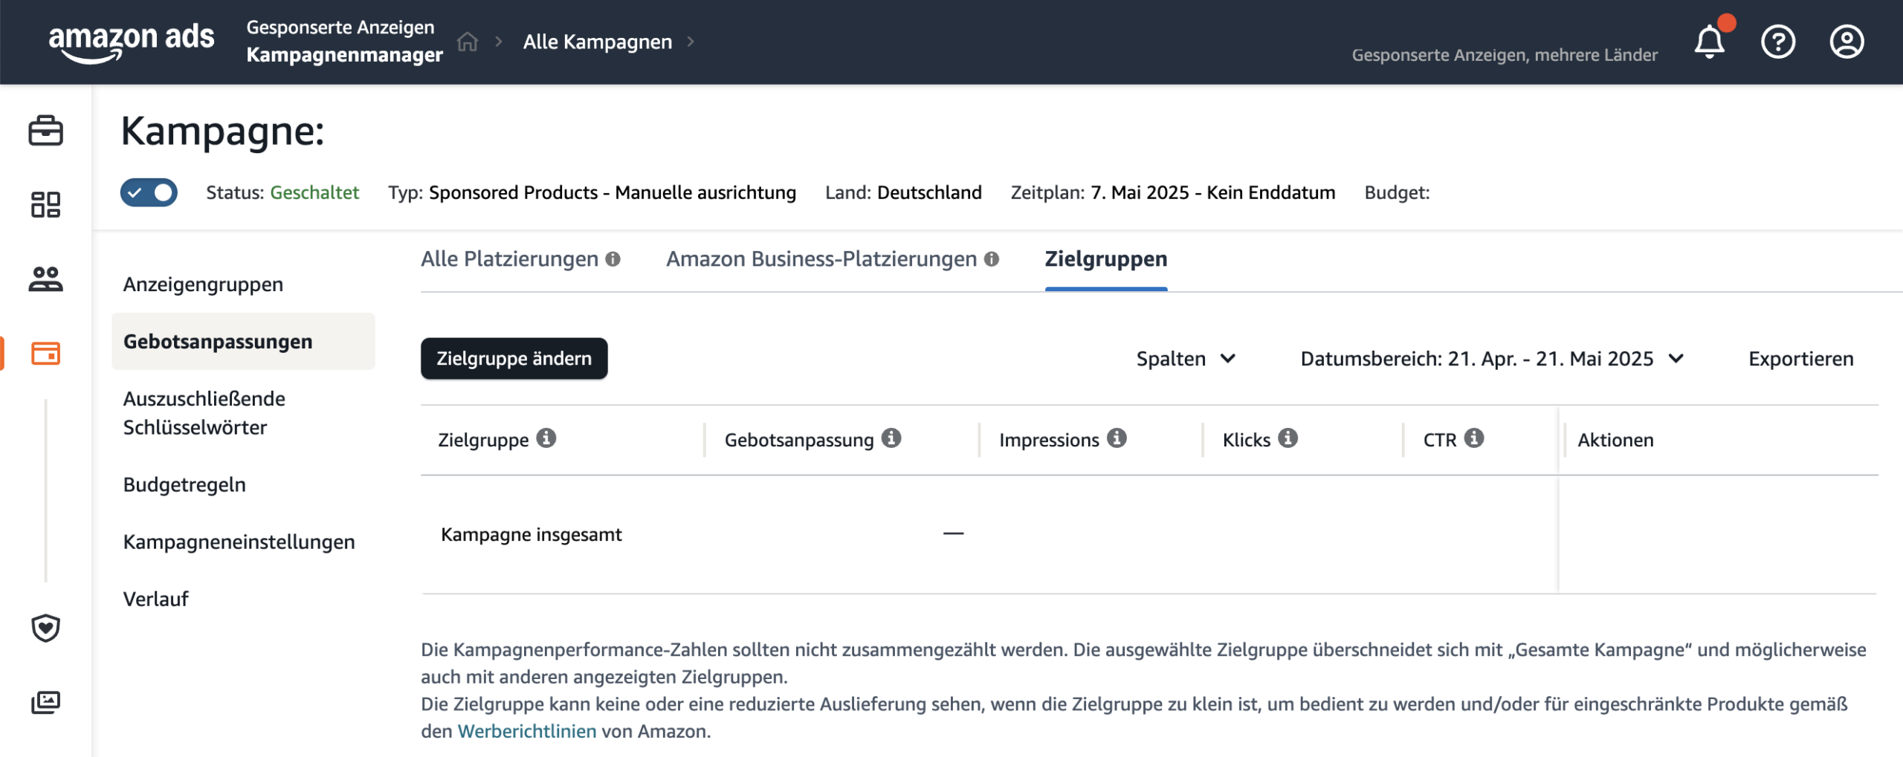Screen dimensions: 1903x757
Task: Open notifications bell
Action: click(x=1710, y=42)
